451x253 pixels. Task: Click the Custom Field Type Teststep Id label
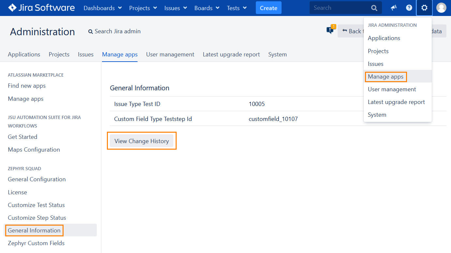tap(153, 119)
